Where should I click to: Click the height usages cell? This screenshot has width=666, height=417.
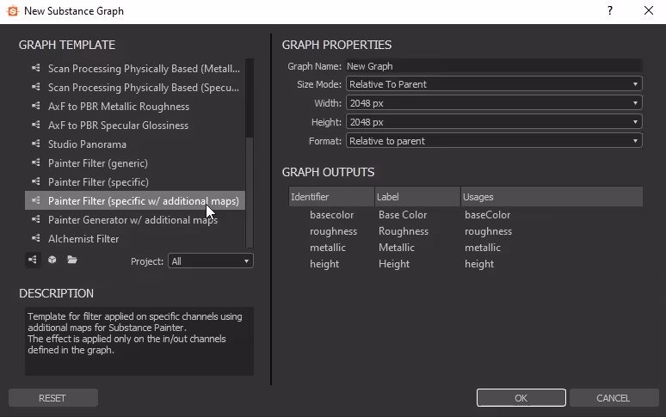479,264
